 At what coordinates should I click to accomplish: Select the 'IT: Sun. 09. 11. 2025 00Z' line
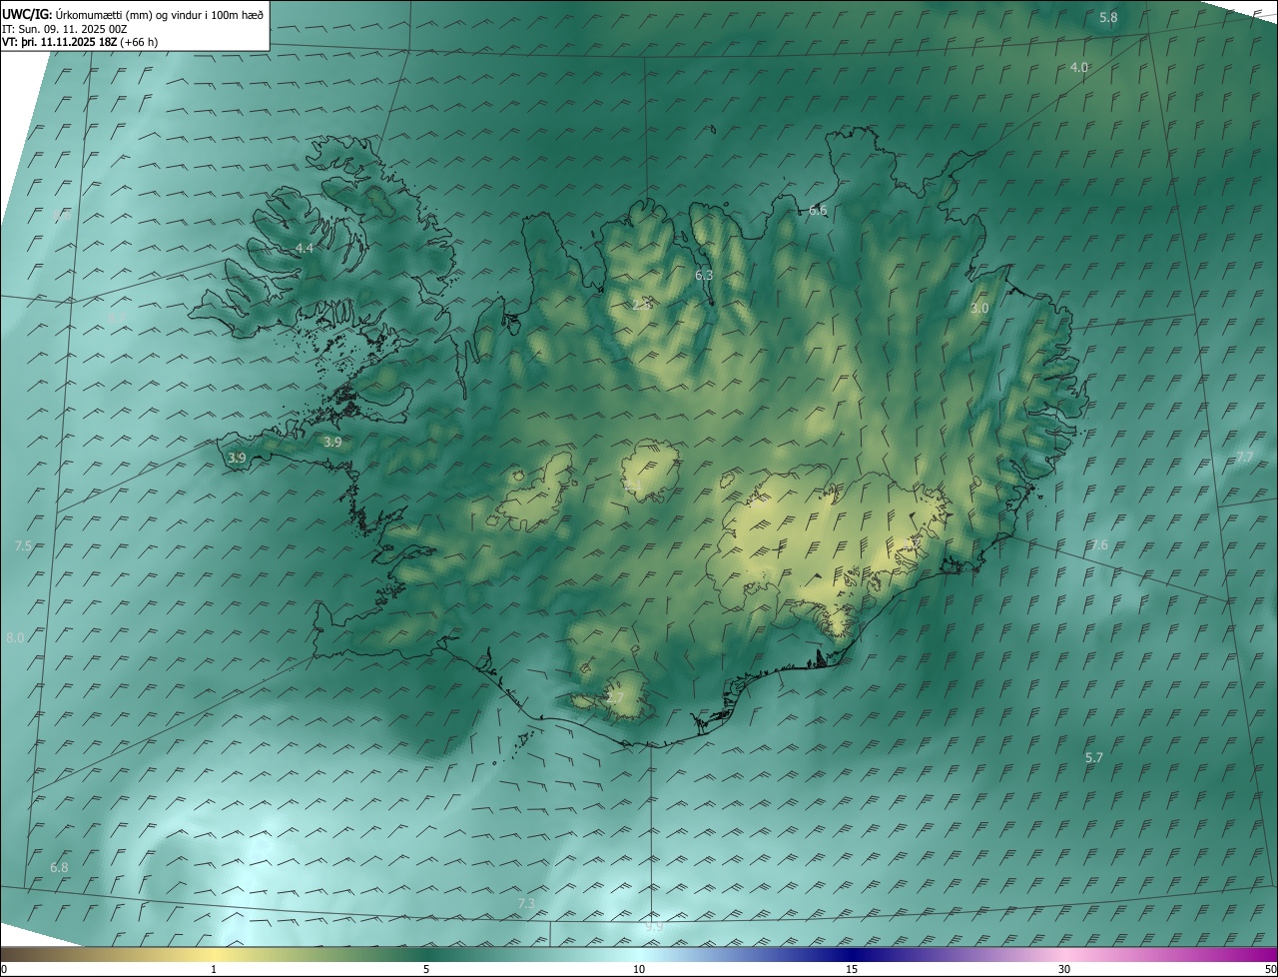point(65,29)
